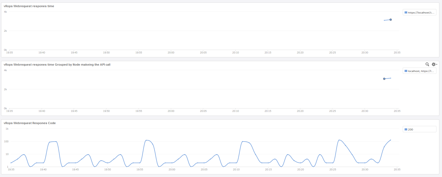Click the blue swatch beside 'localhost, https://l...' legend
Screen dimensions: 442x177
point(406,71)
